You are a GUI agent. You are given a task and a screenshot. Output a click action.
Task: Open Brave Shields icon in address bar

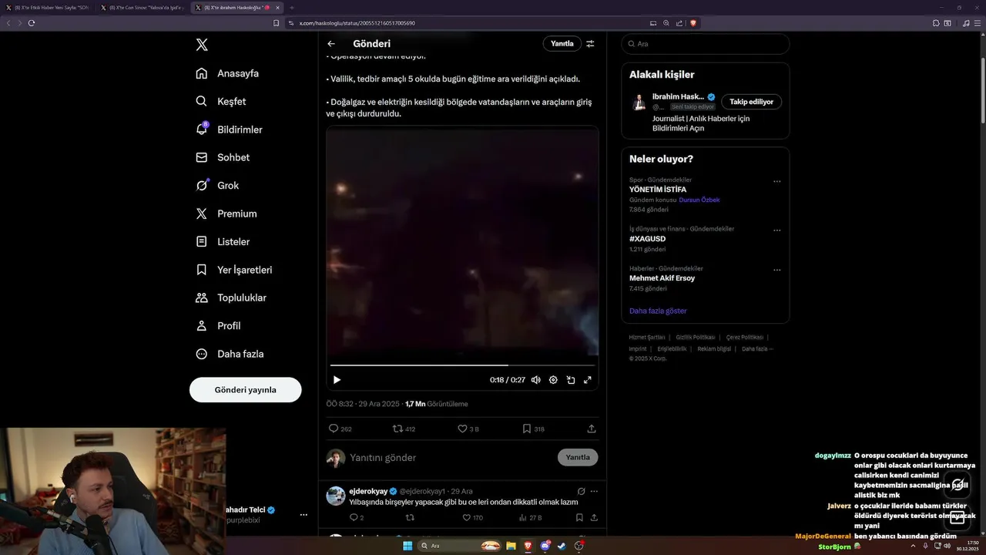point(693,23)
